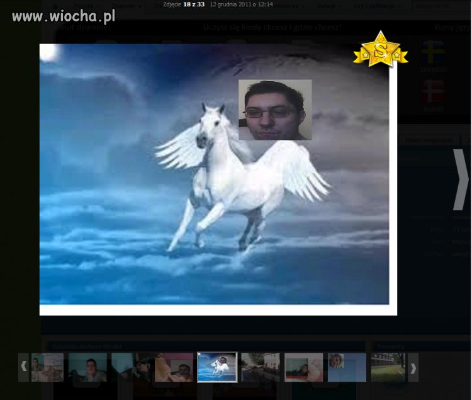
Task: Click dimmed 'Poleć znajomym' button
Action: pos(429,140)
